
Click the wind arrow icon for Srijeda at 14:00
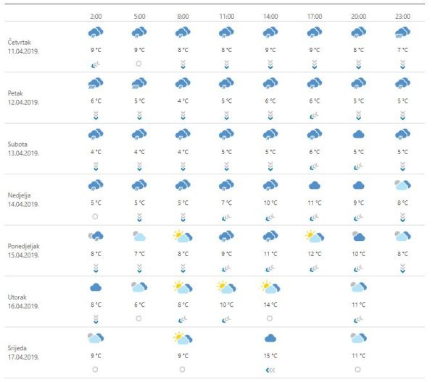click(x=270, y=369)
